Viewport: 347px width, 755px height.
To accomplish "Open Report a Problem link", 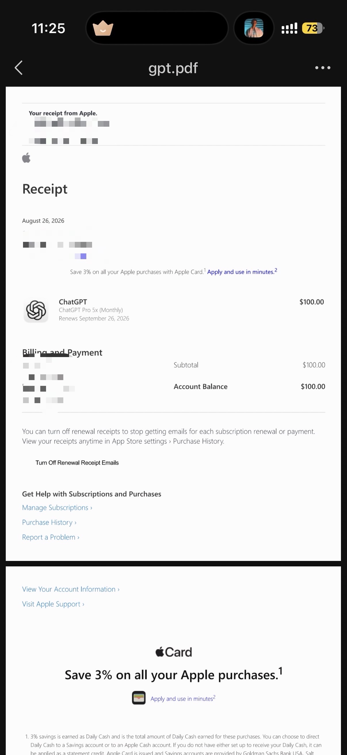I will [x=51, y=537].
